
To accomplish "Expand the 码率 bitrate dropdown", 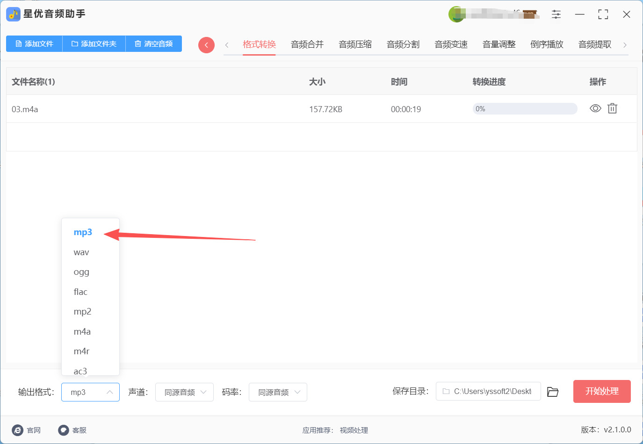I will (278, 392).
